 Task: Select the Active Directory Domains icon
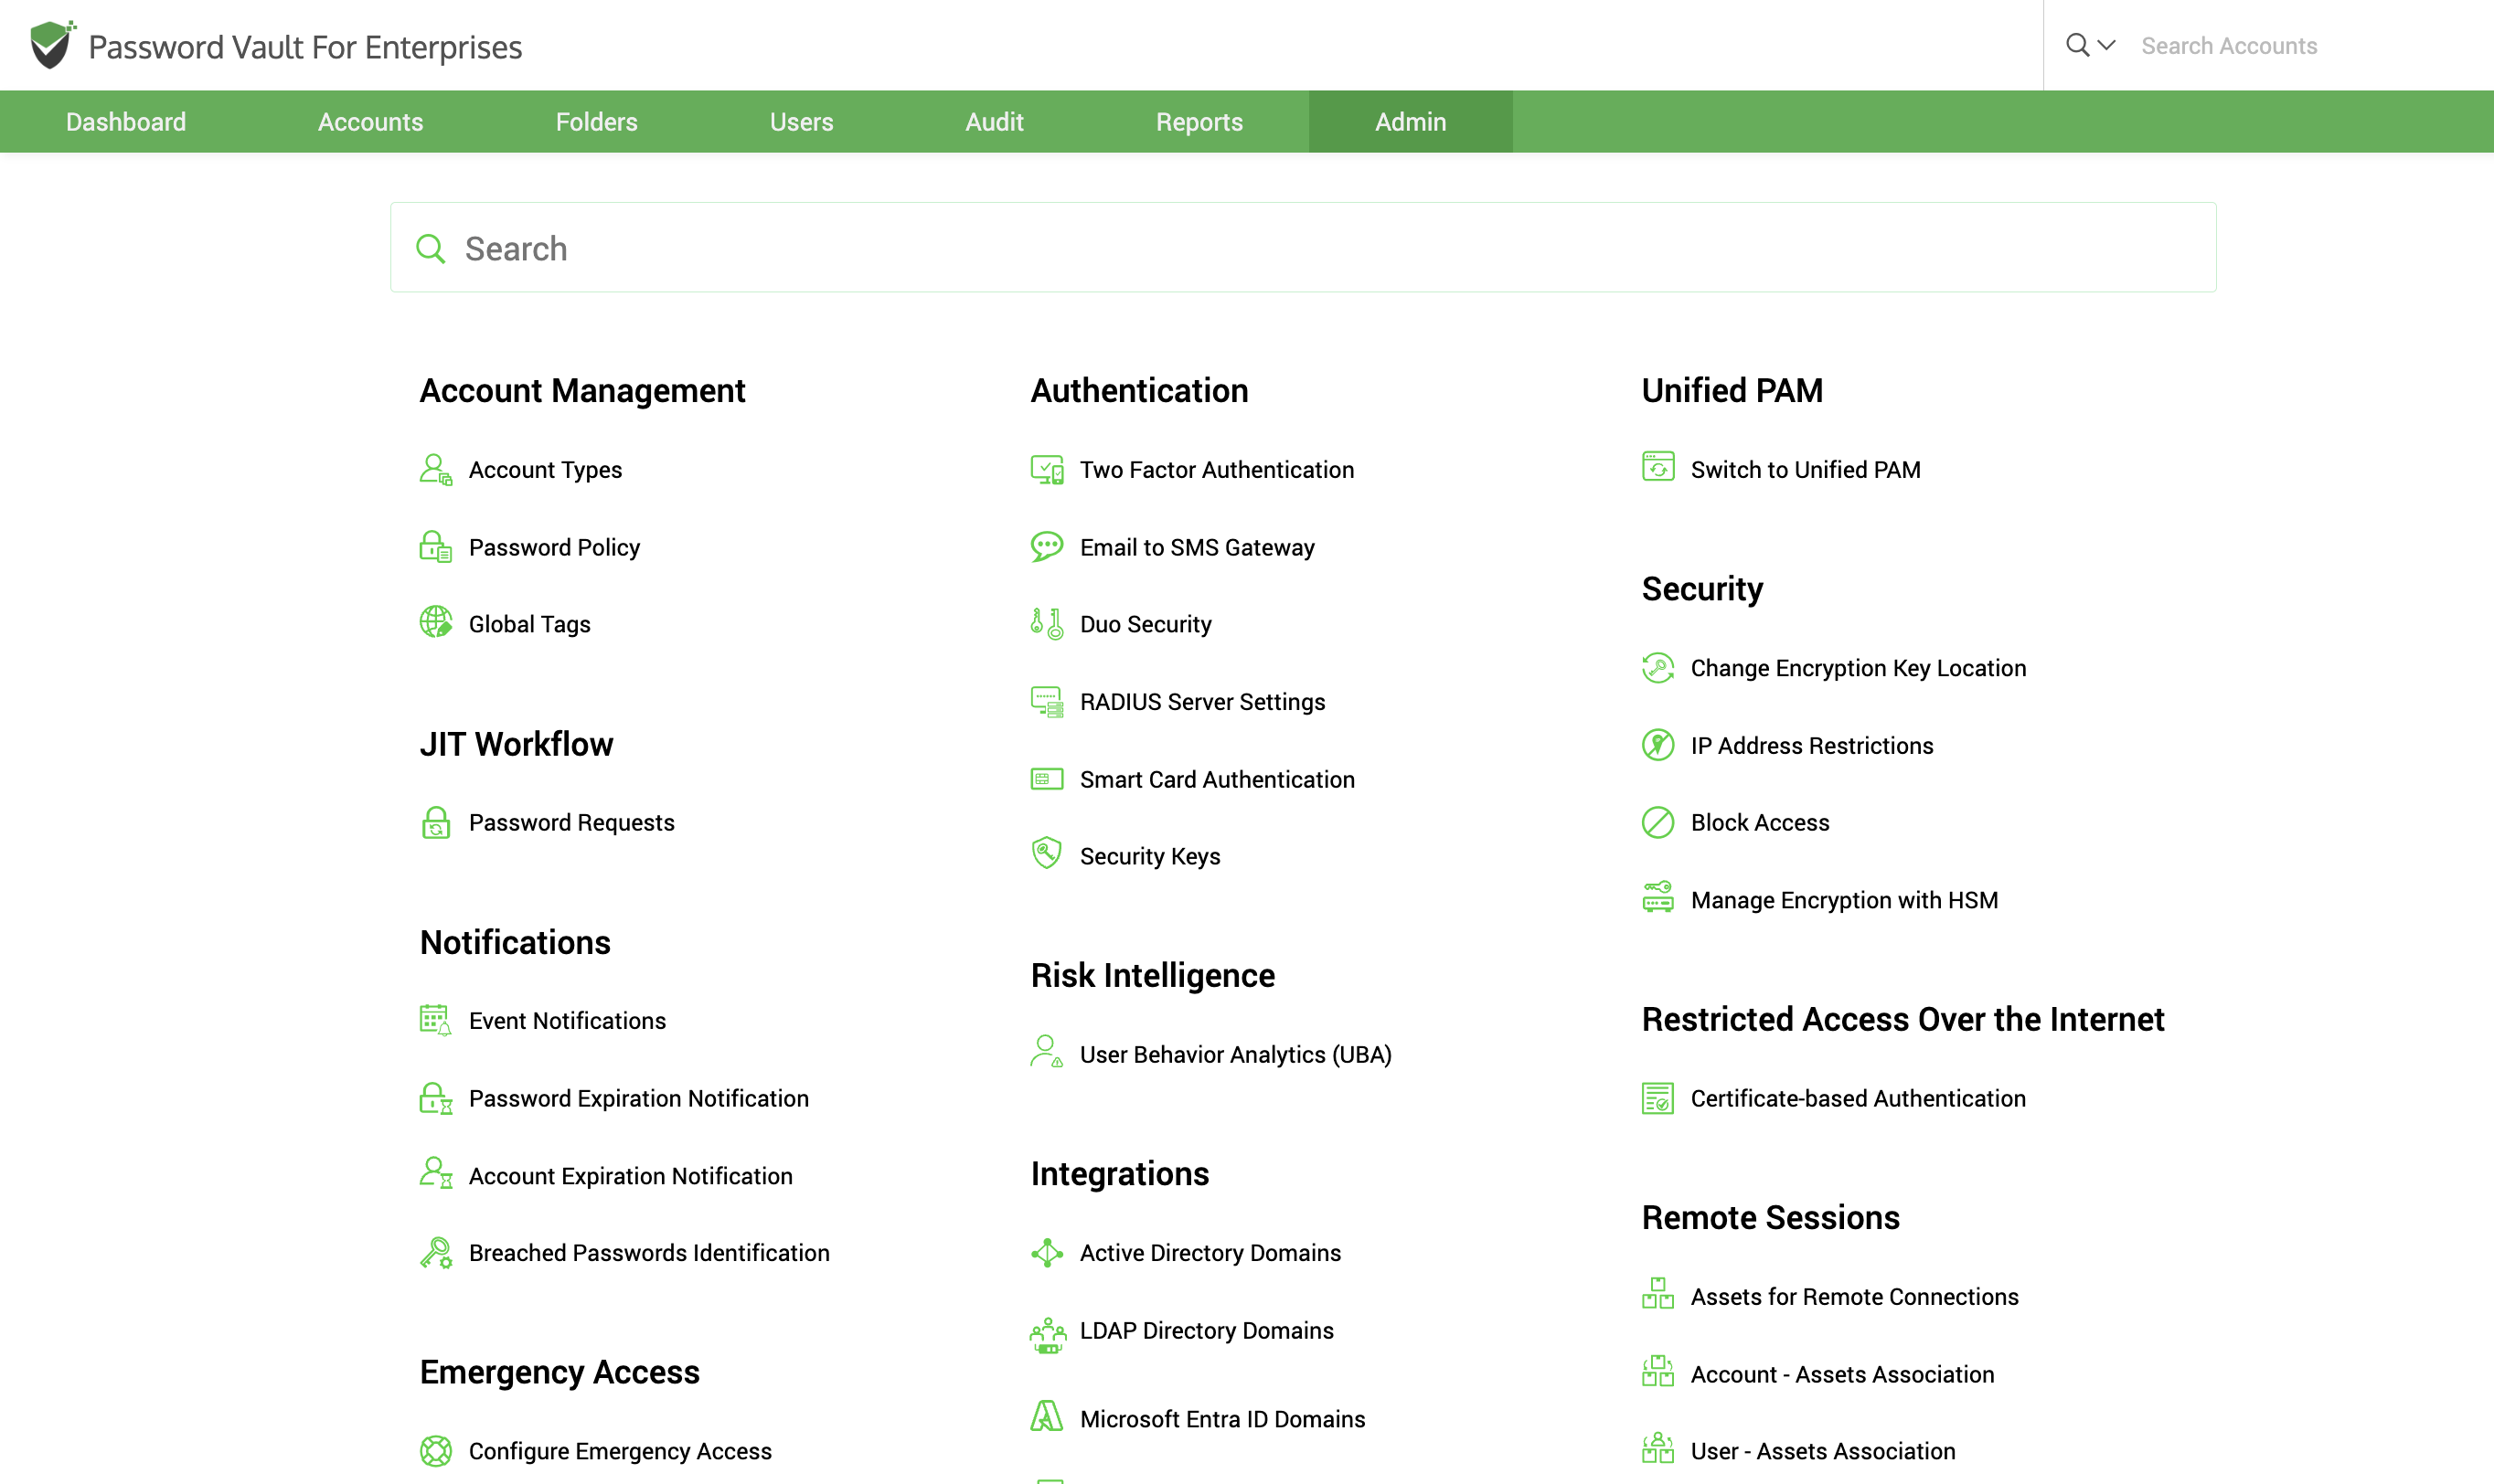(x=1047, y=1252)
